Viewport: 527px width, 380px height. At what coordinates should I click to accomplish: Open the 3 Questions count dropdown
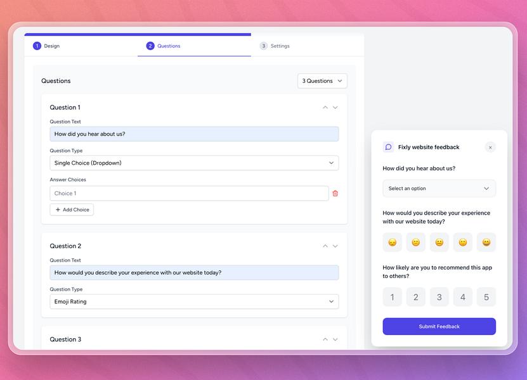tap(322, 81)
